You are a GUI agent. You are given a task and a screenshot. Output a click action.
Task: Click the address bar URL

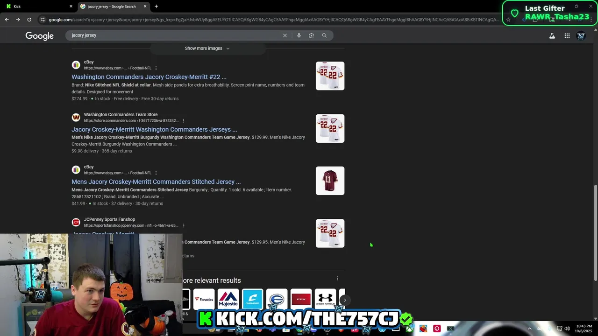[x=273, y=20]
